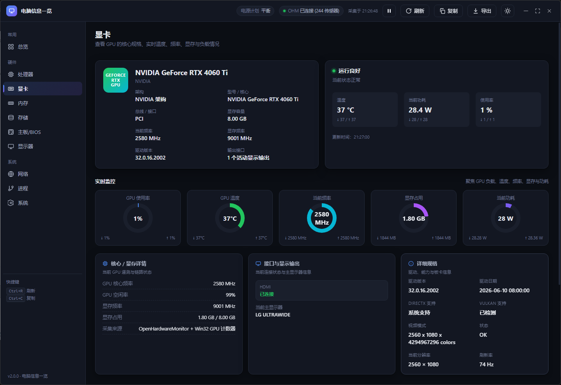This screenshot has width=561, height=385.
Task: Click the HDMI 已连接 card
Action: (322, 290)
